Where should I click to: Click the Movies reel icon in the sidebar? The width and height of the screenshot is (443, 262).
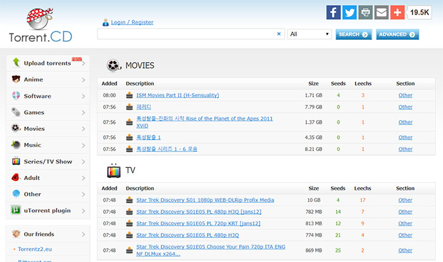tap(16, 128)
